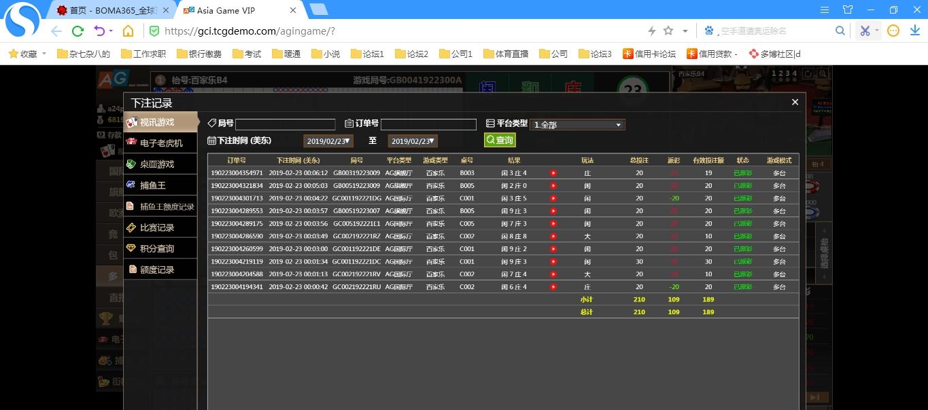Open the 信用贷款 bookmark
928x410 pixels.
click(712, 54)
